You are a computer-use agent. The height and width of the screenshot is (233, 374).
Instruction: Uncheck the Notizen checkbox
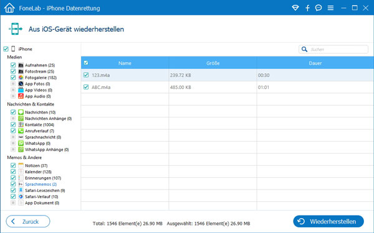click(13, 165)
